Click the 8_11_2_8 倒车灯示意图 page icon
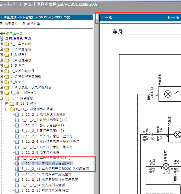181x194 pixels. [17, 153]
